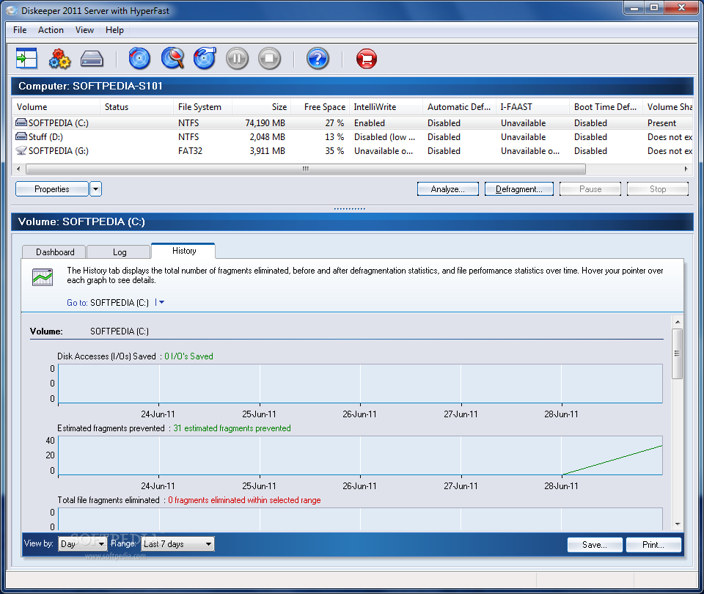Click the History graph icon
The image size is (704, 594).
click(43, 276)
